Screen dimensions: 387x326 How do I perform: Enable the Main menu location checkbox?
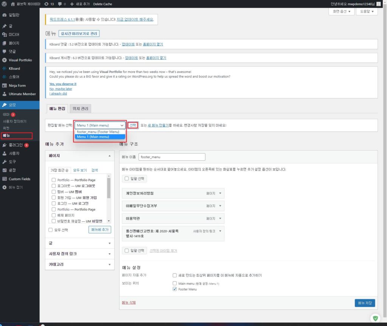click(175, 283)
